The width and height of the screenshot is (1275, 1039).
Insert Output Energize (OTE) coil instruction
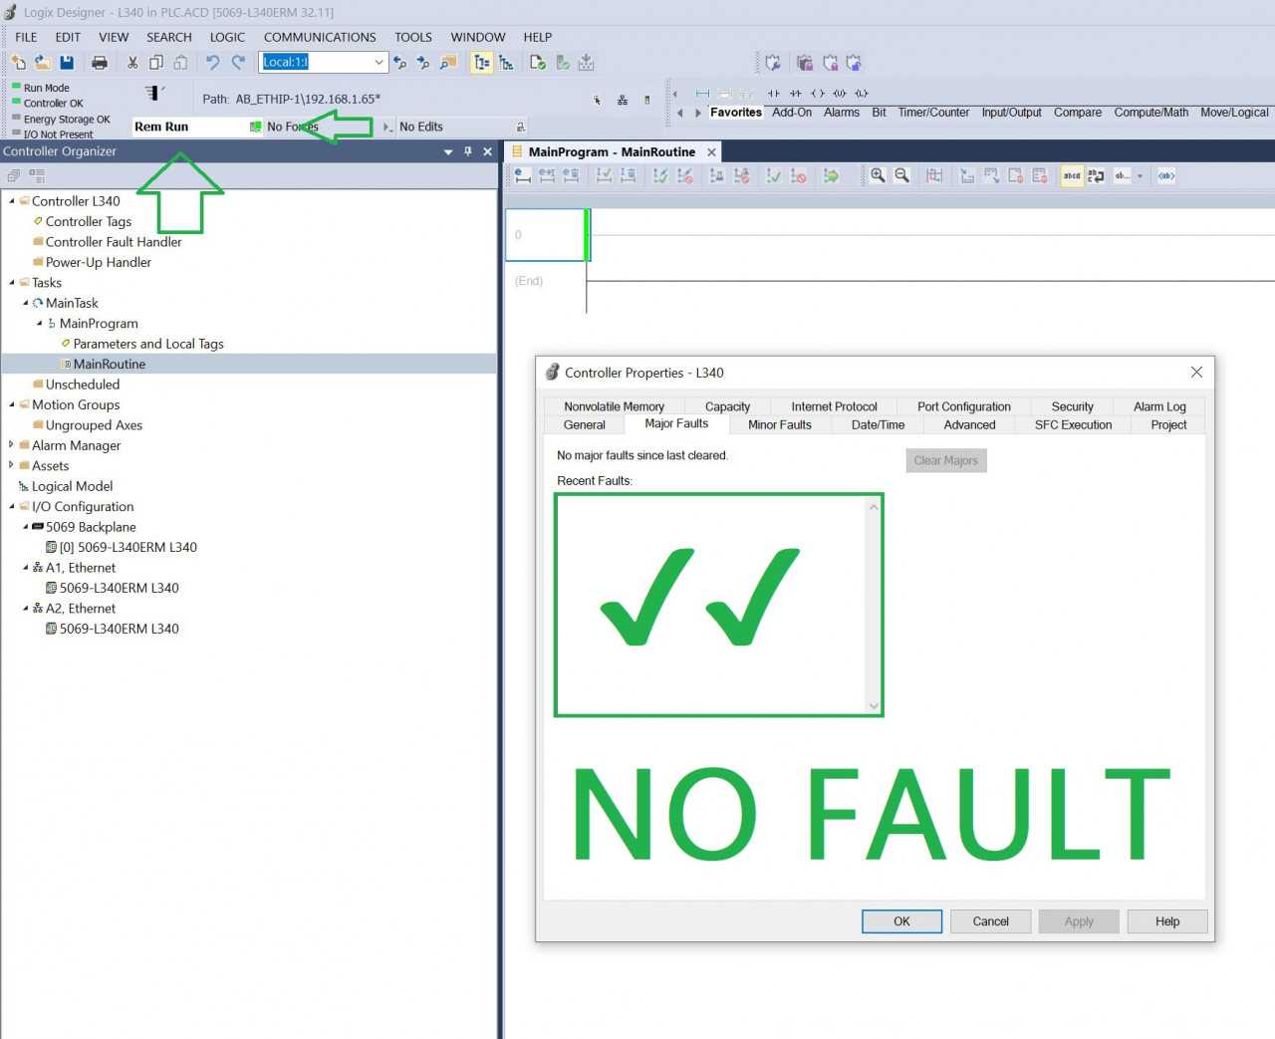point(818,94)
